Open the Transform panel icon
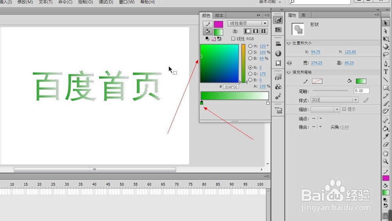 (278, 63)
